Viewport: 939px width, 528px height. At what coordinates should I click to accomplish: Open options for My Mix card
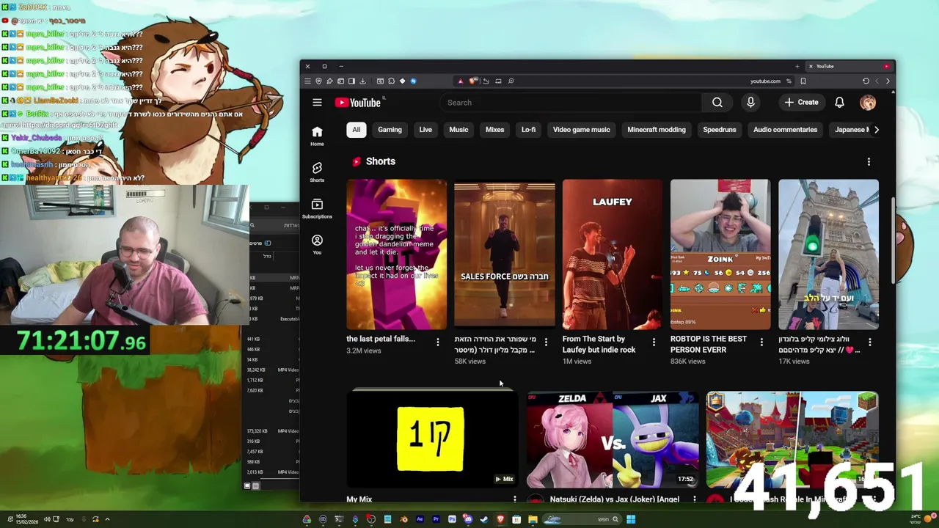click(x=514, y=499)
